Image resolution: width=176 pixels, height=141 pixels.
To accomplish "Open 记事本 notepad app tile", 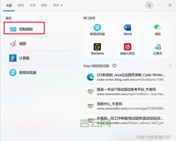I will click(x=158, y=50).
